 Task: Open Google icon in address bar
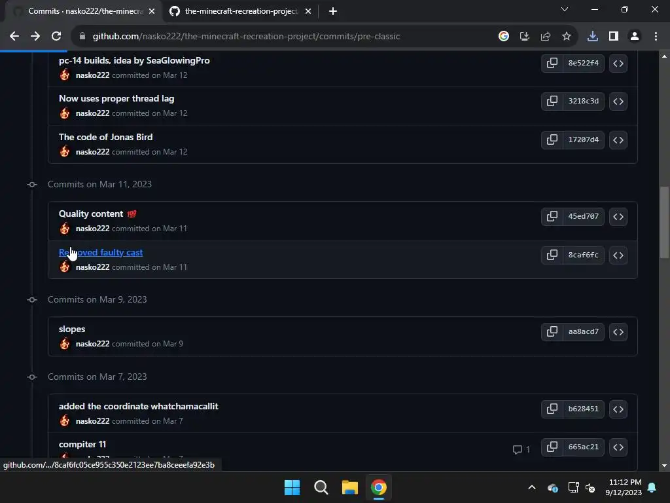pyautogui.click(x=503, y=37)
